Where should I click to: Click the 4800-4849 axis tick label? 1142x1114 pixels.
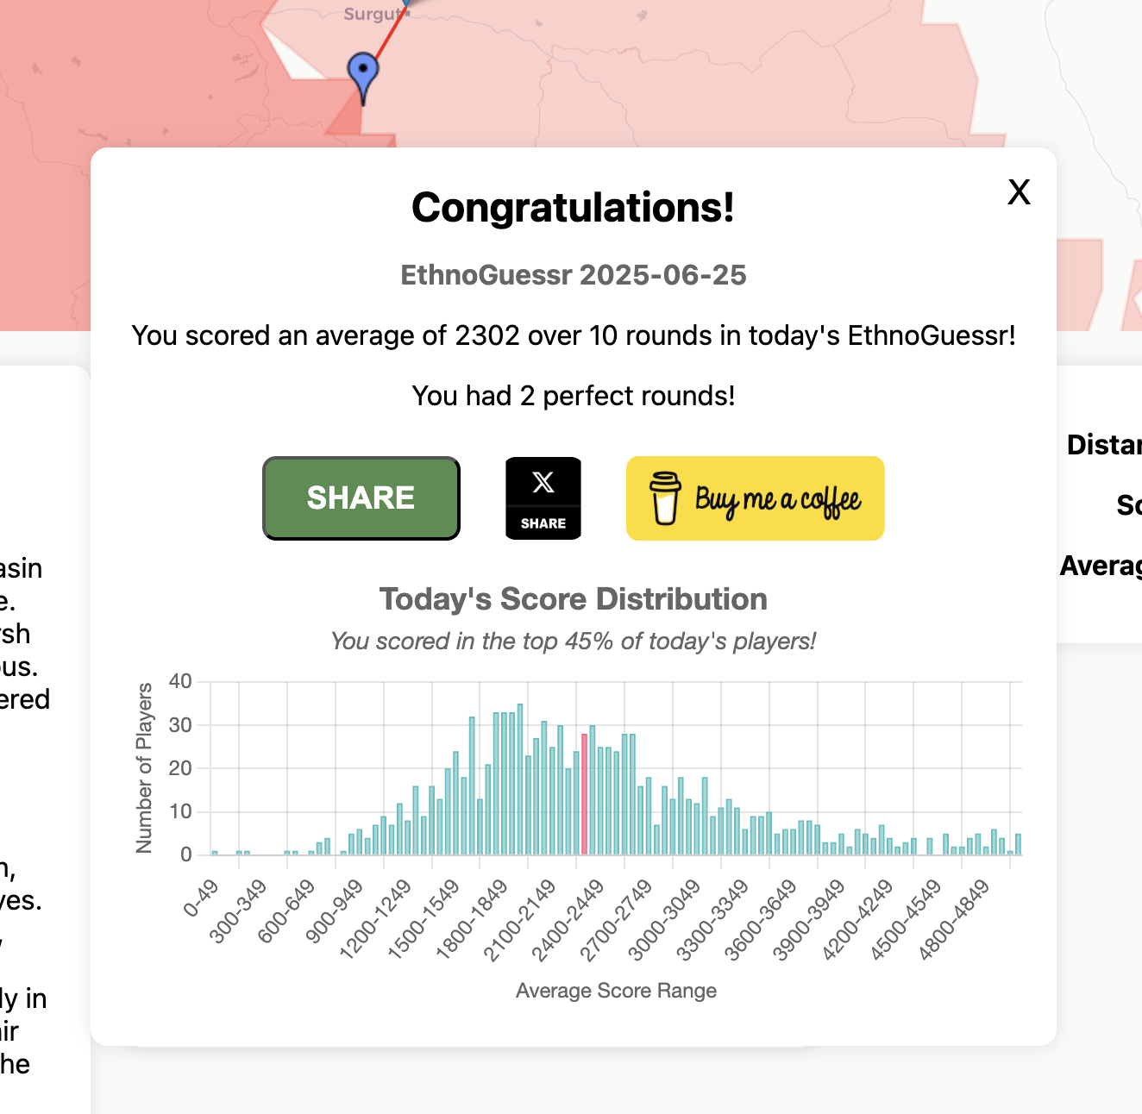pyautogui.click(x=954, y=921)
